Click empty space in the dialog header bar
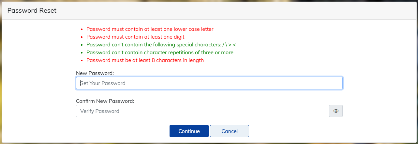 (x=228, y=11)
